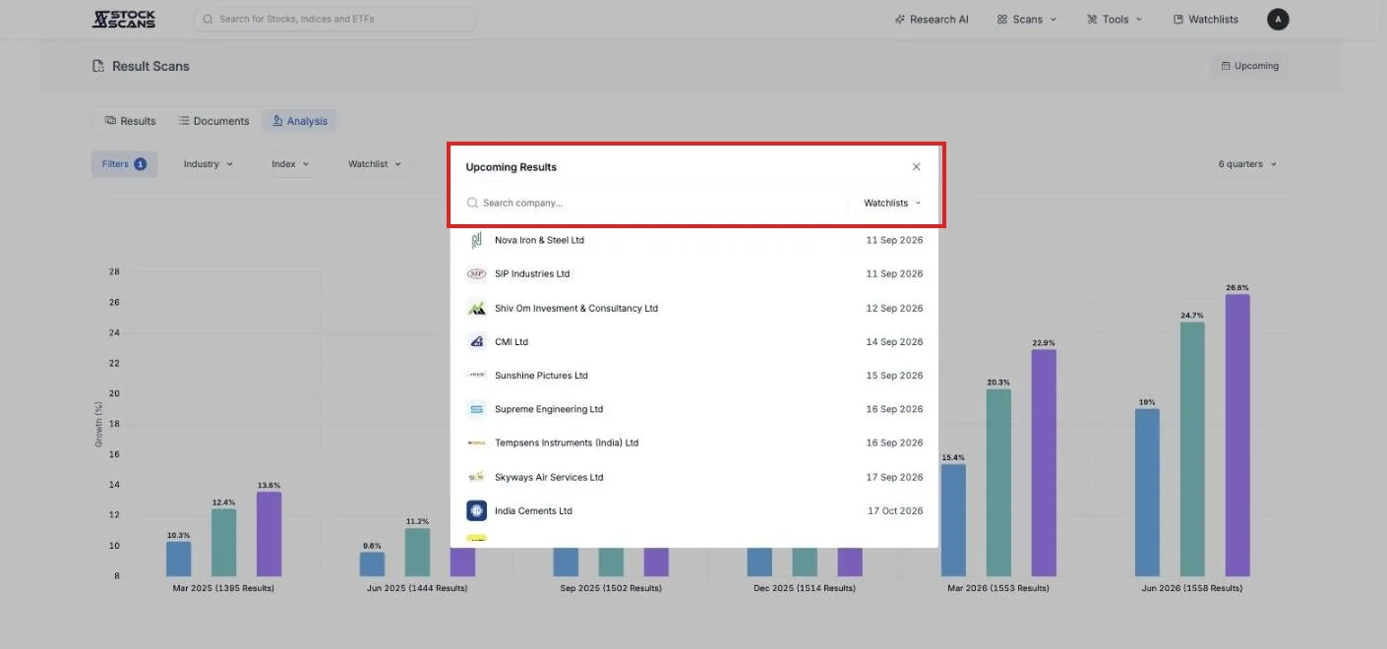Click the calendar icon on Upcoming button

point(1226,66)
